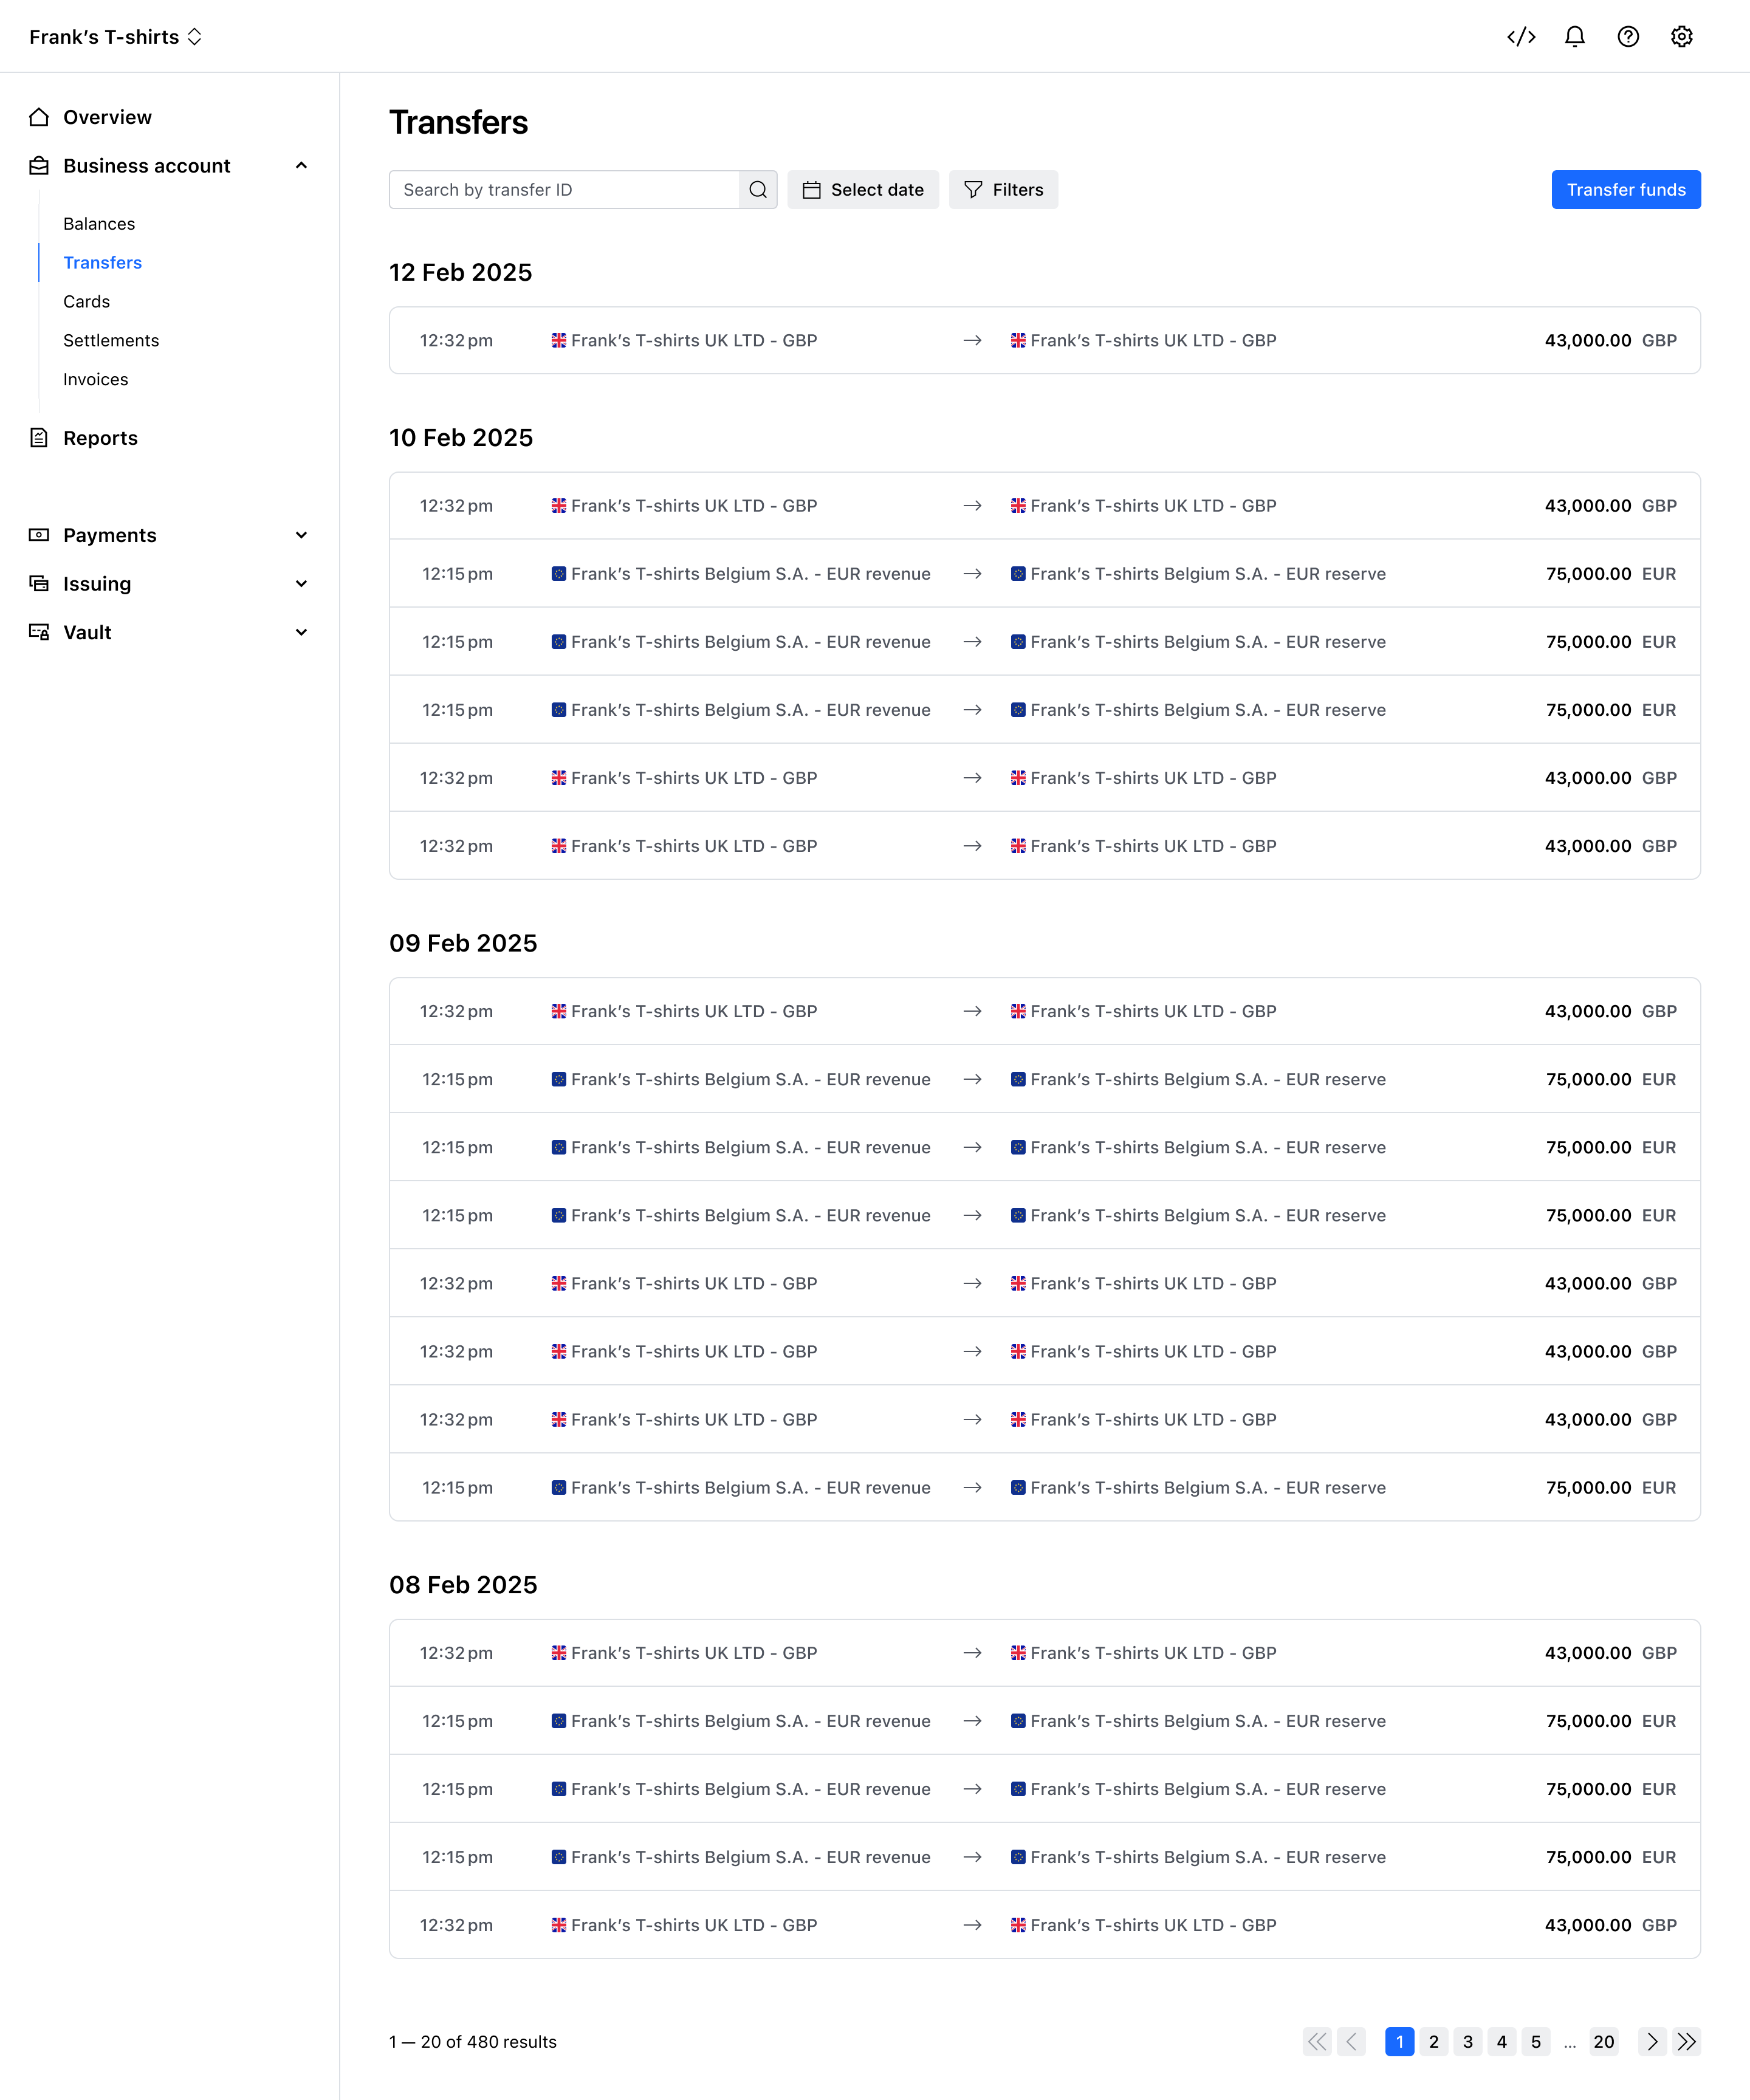Go to previous page arrow
This screenshot has height=2100, width=1750.
1352,2042
